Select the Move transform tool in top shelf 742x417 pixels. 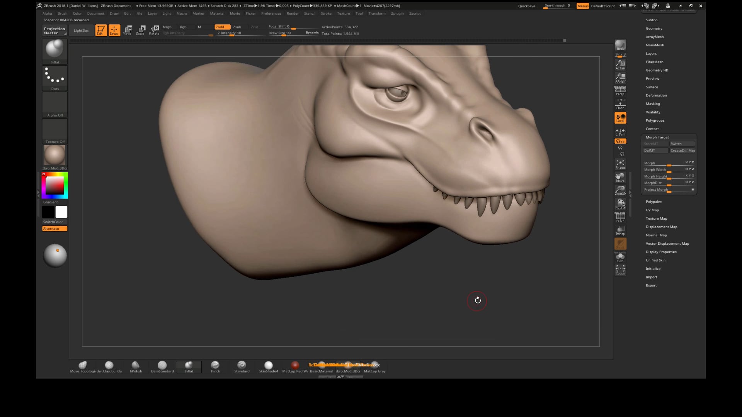coord(127,30)
